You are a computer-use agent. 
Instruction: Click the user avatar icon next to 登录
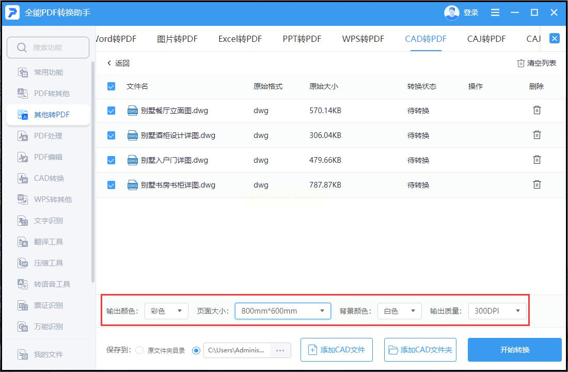click(x=451, y=13)
